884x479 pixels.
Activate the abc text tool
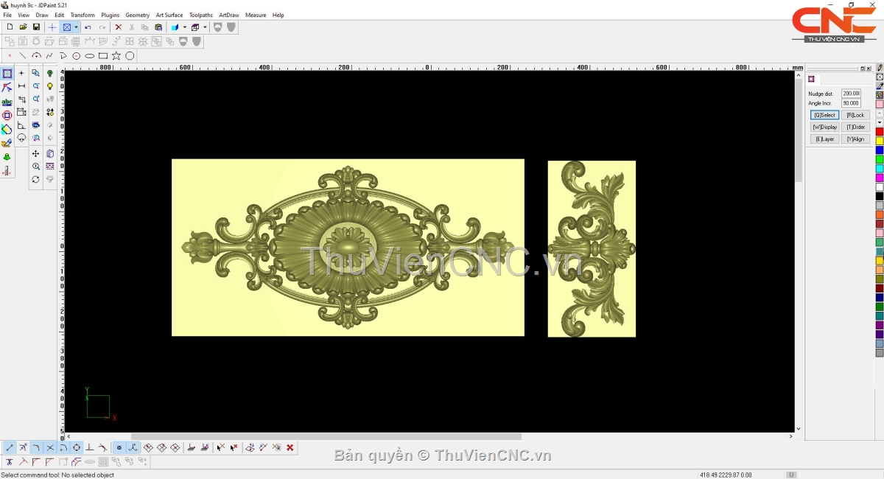(x=7, y=102)
